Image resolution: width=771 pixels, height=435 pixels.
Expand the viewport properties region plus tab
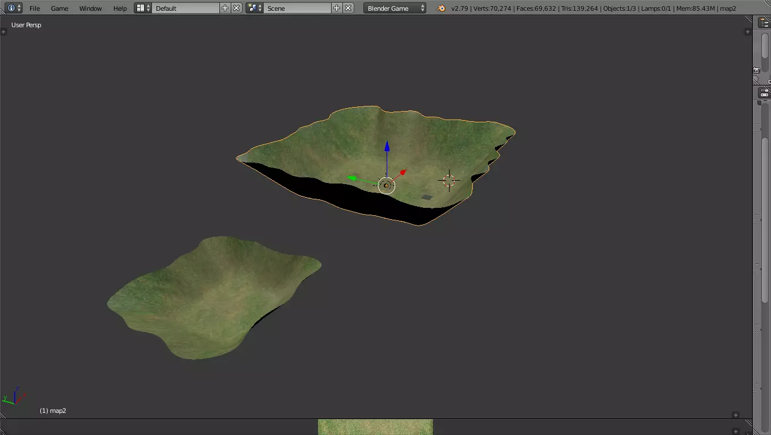click(x=747, y=32)
